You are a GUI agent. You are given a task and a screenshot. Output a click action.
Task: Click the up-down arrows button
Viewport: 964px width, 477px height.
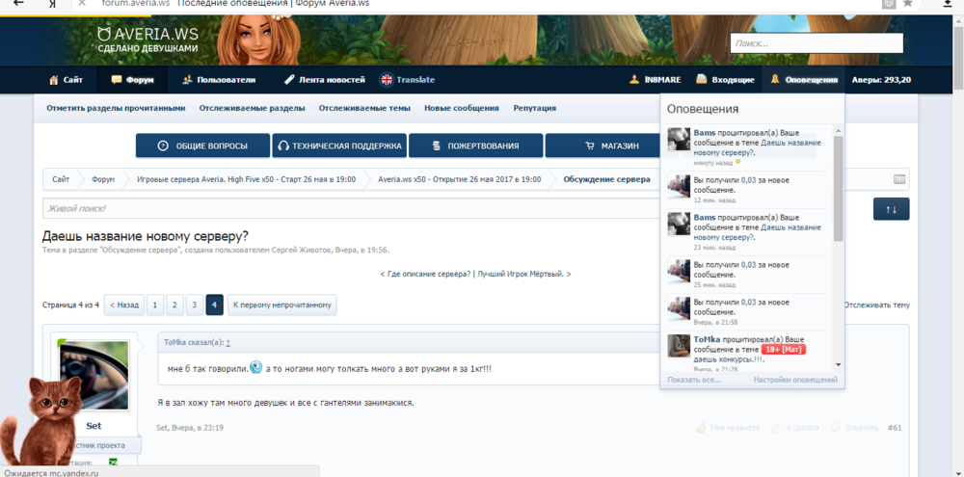pyautogui.click(x=892, y=209)
